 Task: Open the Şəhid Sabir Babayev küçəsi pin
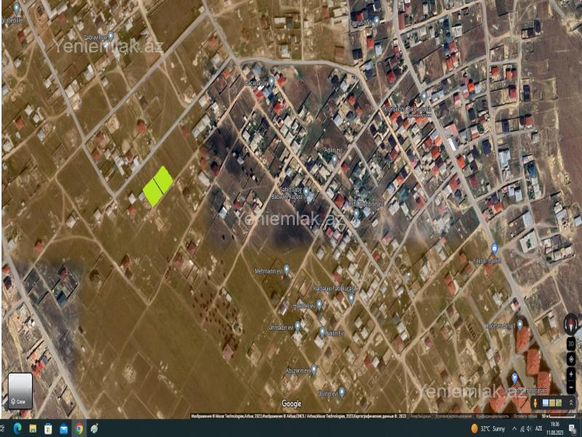306,192
